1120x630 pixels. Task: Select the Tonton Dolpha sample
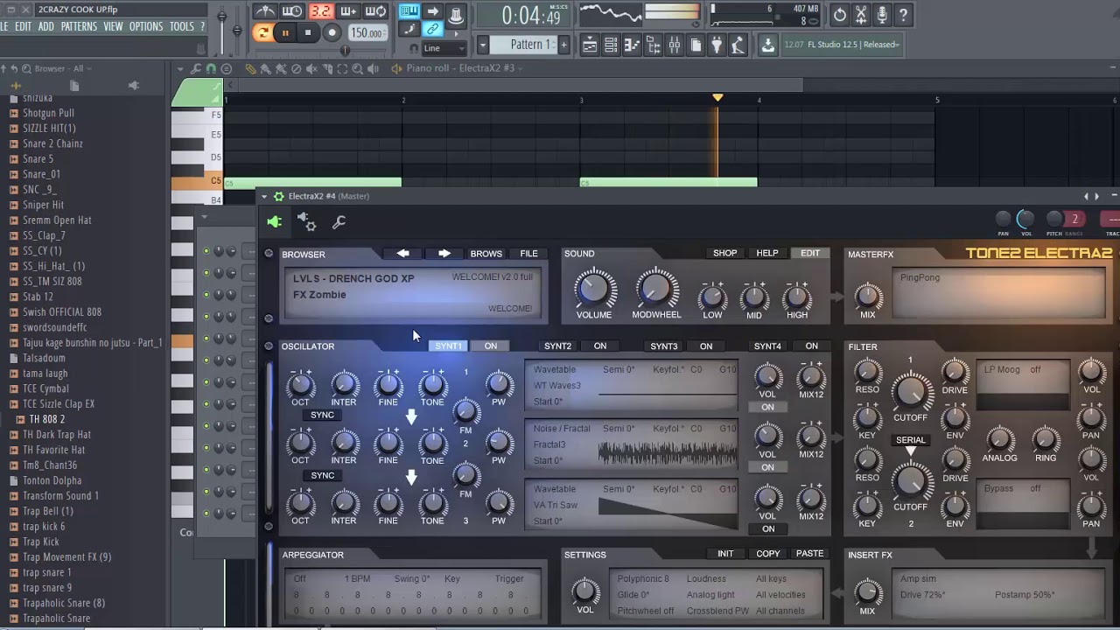click(x=52, y=480)
